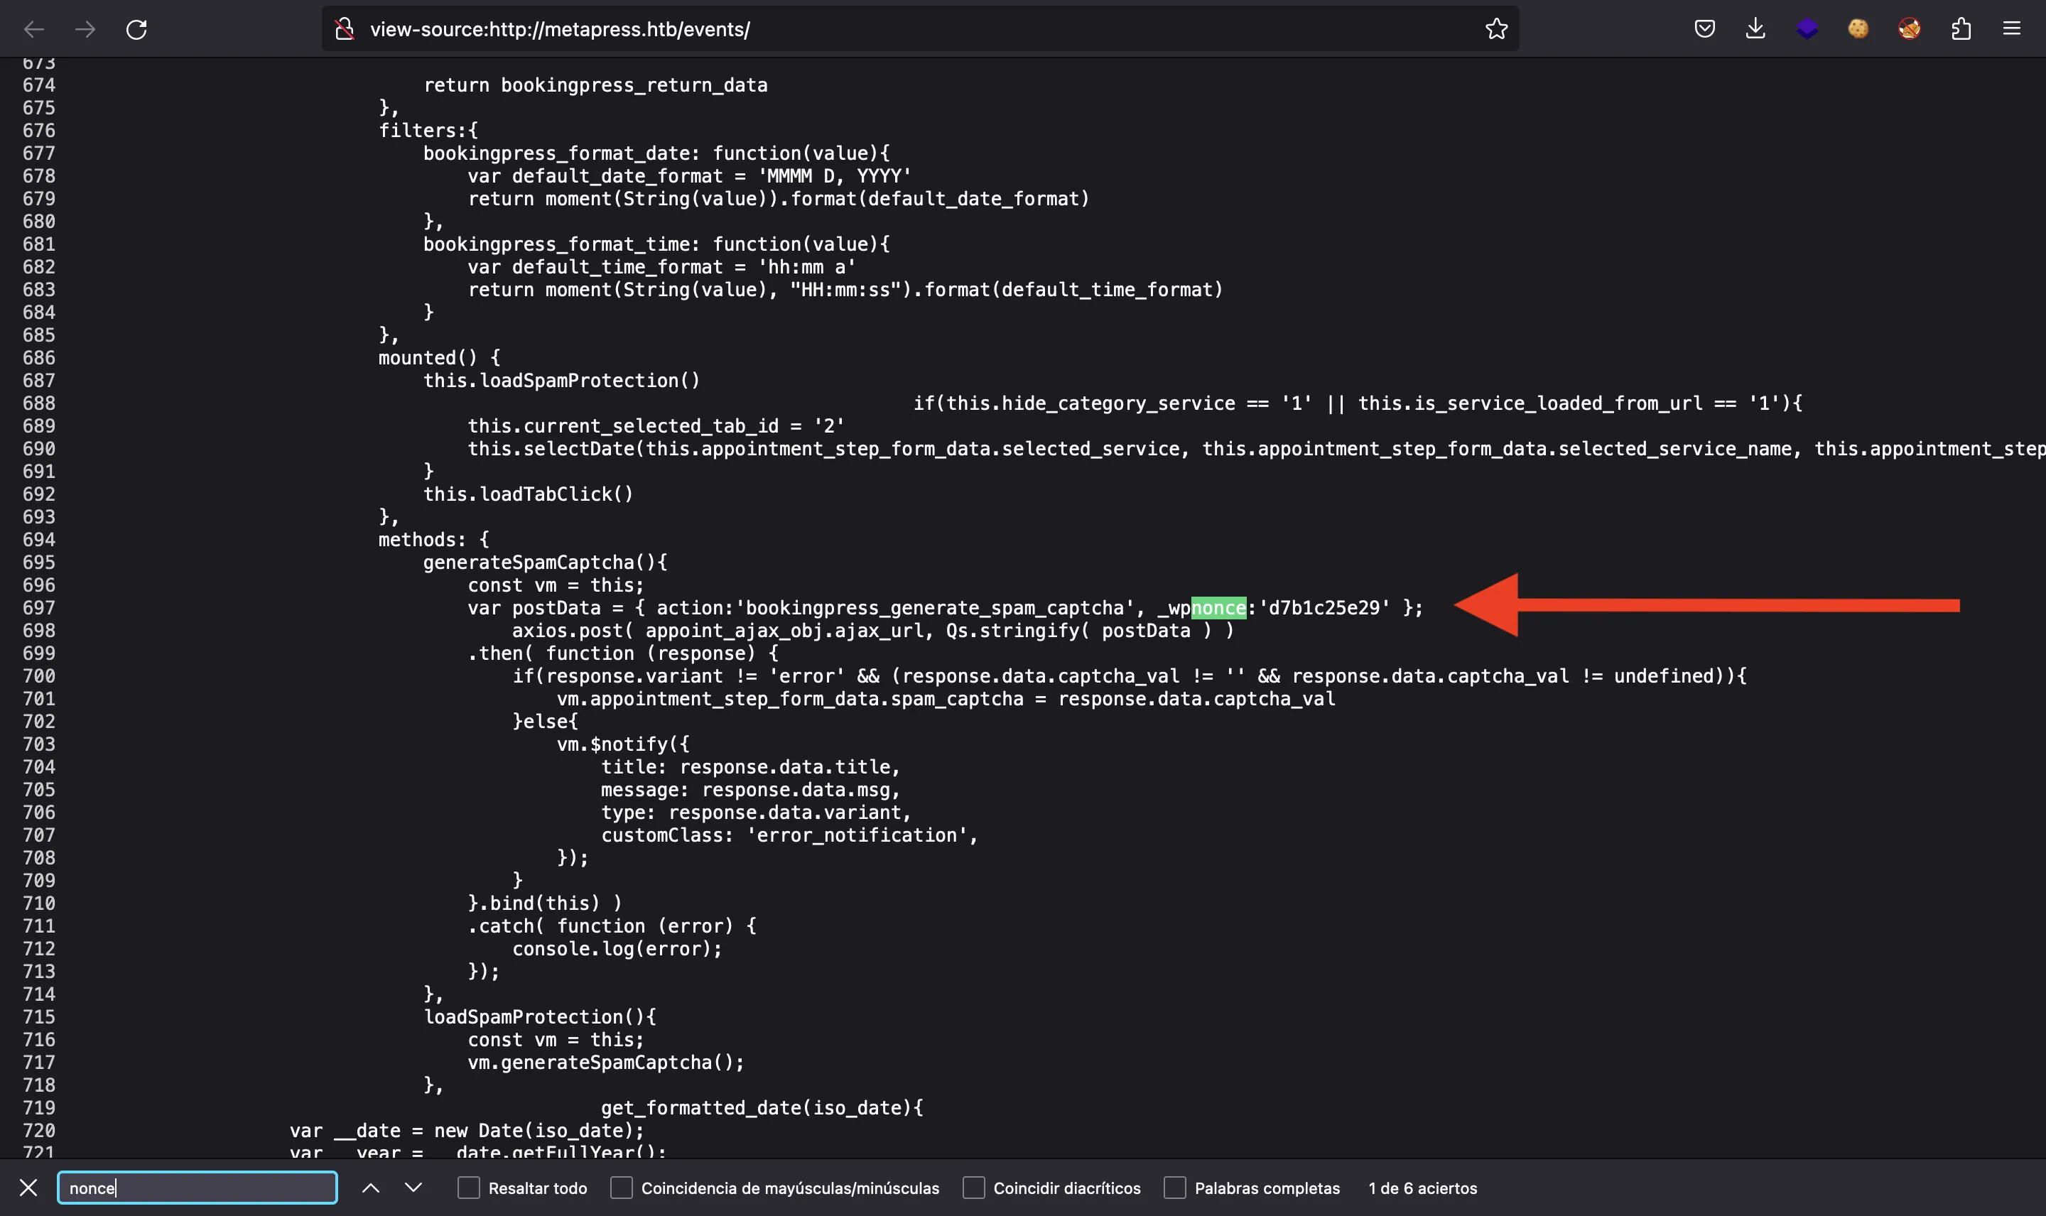Click 'axios.post(' on line 698

coord(573,630)
